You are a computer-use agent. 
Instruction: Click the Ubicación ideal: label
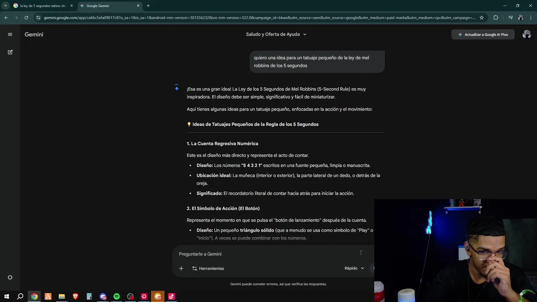214,175
